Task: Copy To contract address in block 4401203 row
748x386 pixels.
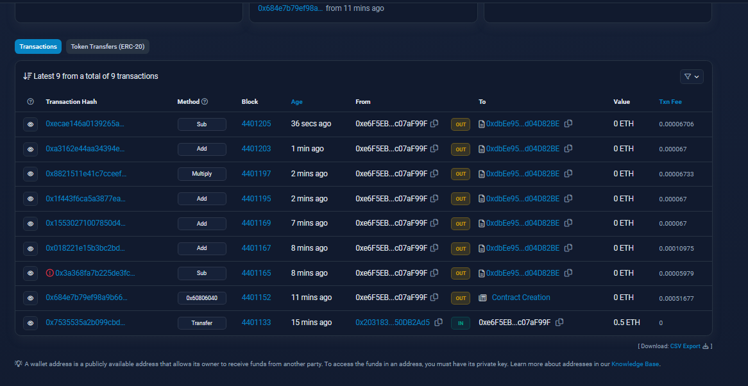Action: pos(568,148)
